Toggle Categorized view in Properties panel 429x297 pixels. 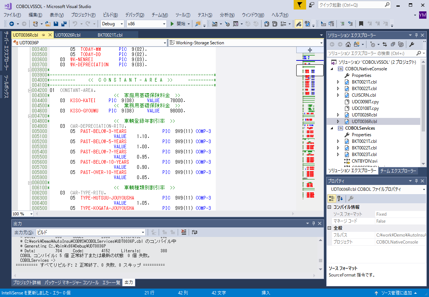332,198
